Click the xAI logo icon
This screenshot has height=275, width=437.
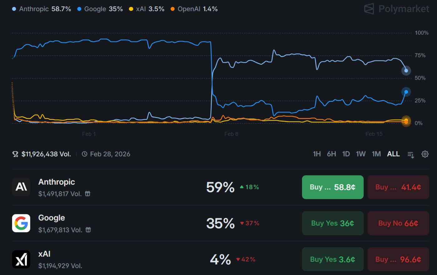[x=21, y=259]
